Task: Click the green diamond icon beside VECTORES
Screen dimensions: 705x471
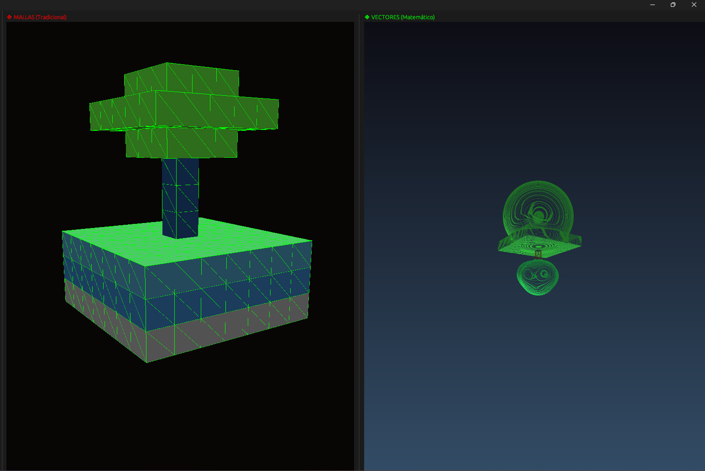Action: 367,17
